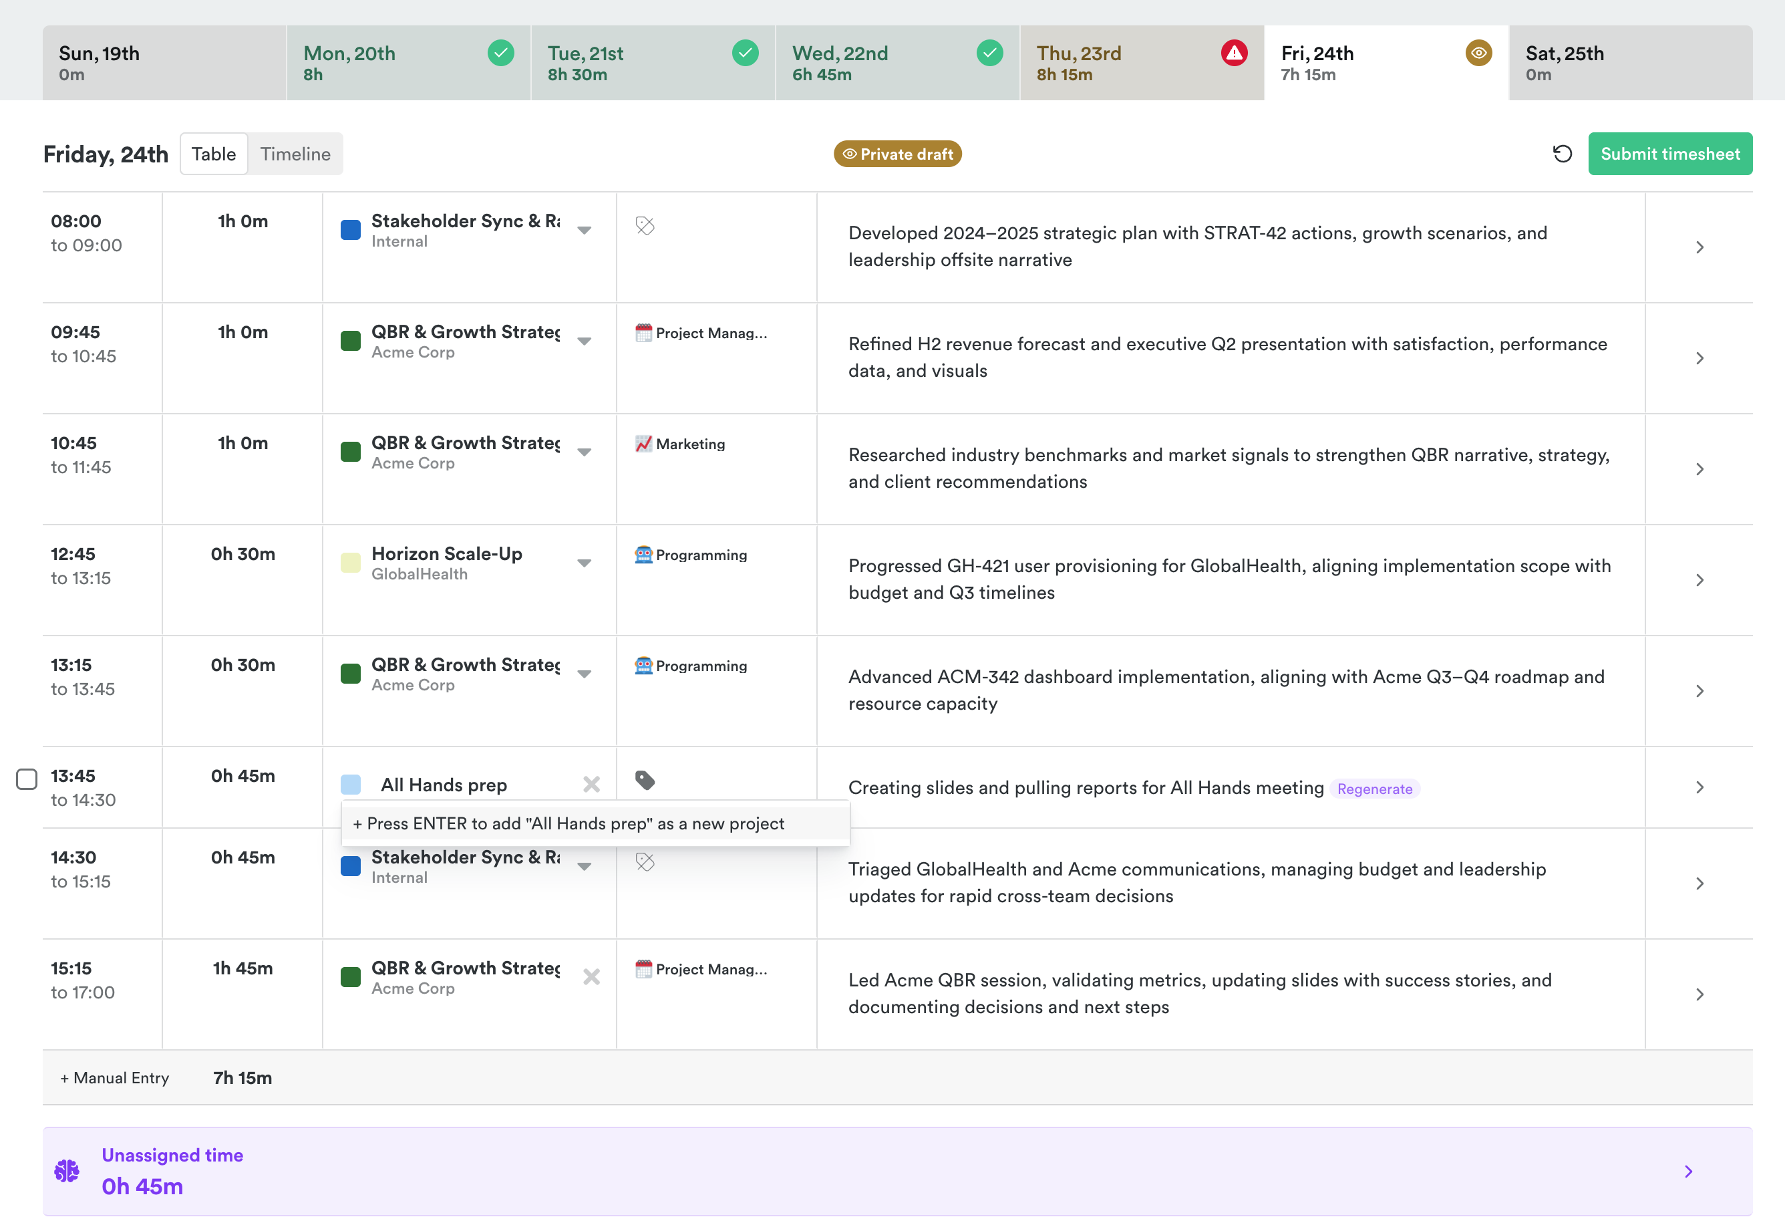Expand the 09:45 entry details chevron
Screen dimensions: 1785x1227
click(x=1699, y=358)
